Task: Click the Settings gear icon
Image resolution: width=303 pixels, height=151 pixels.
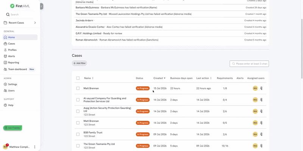Action: point(5,84)
